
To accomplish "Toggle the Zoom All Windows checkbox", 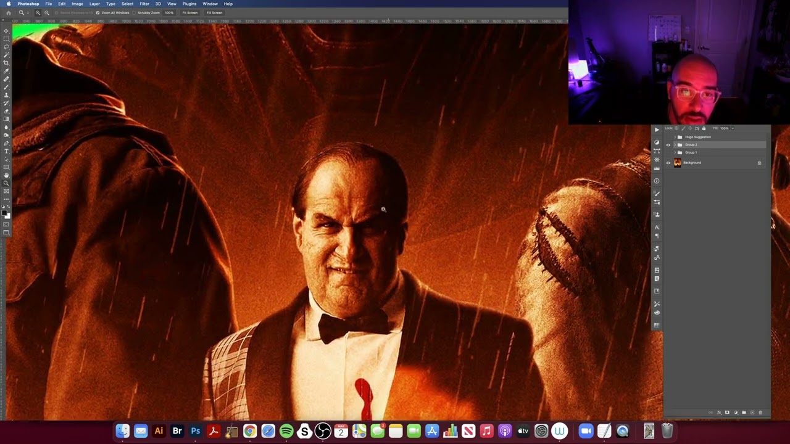I will [98, 12].
